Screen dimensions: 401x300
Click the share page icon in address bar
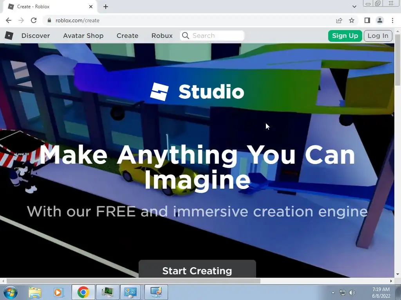coord(339,20)
